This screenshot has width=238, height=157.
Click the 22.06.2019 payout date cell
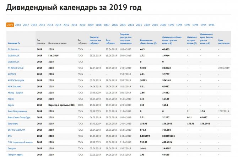(x=224, y=68)
